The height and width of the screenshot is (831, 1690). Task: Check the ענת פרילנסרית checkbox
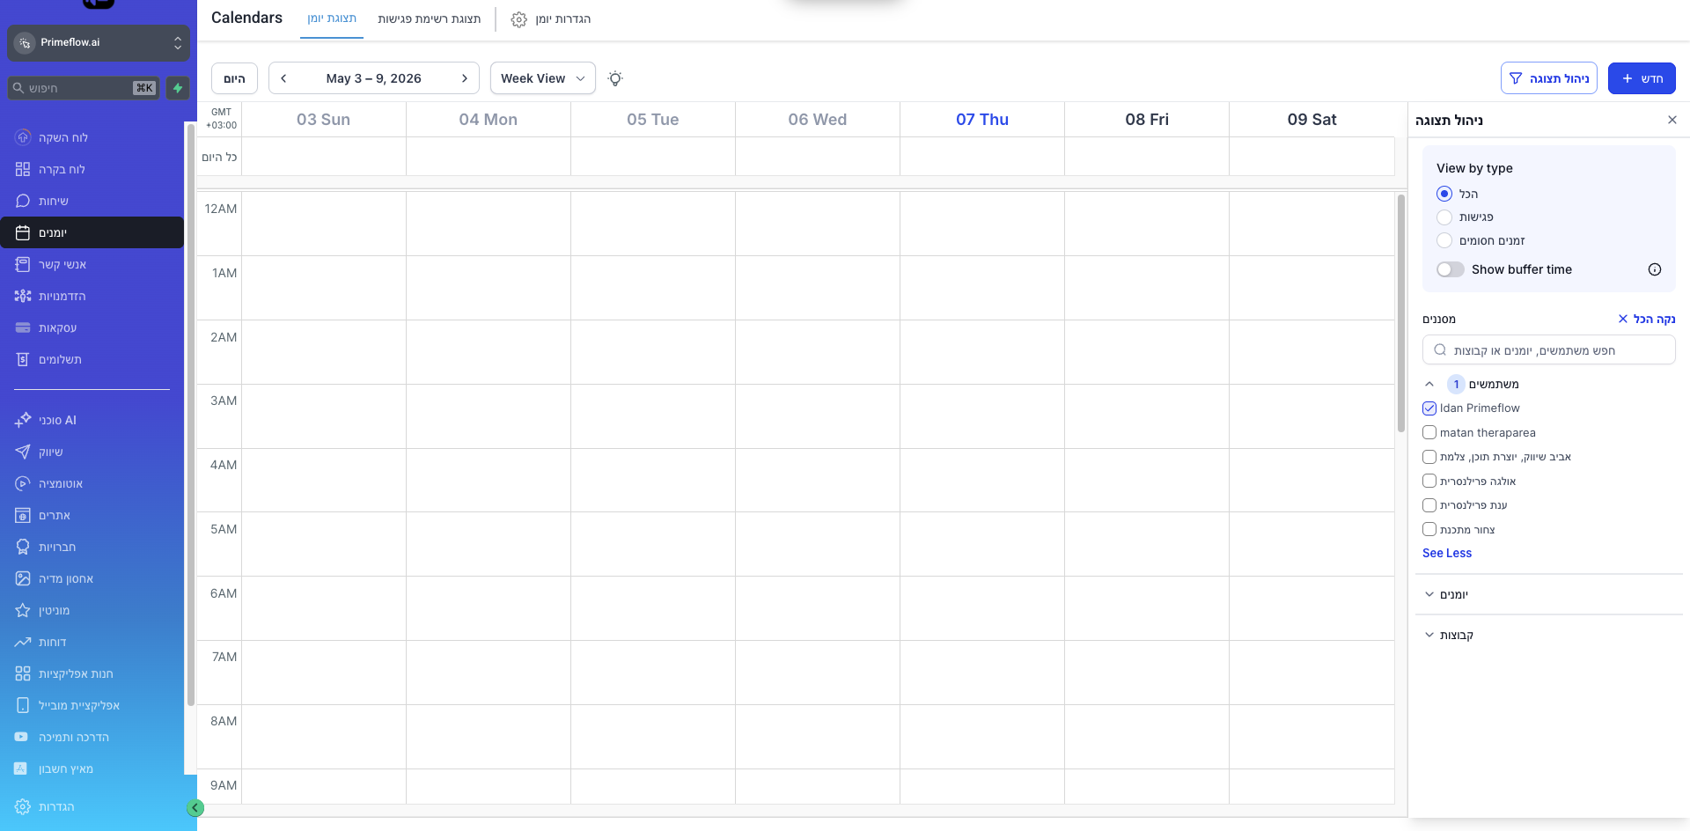[x=1429, y=505]
